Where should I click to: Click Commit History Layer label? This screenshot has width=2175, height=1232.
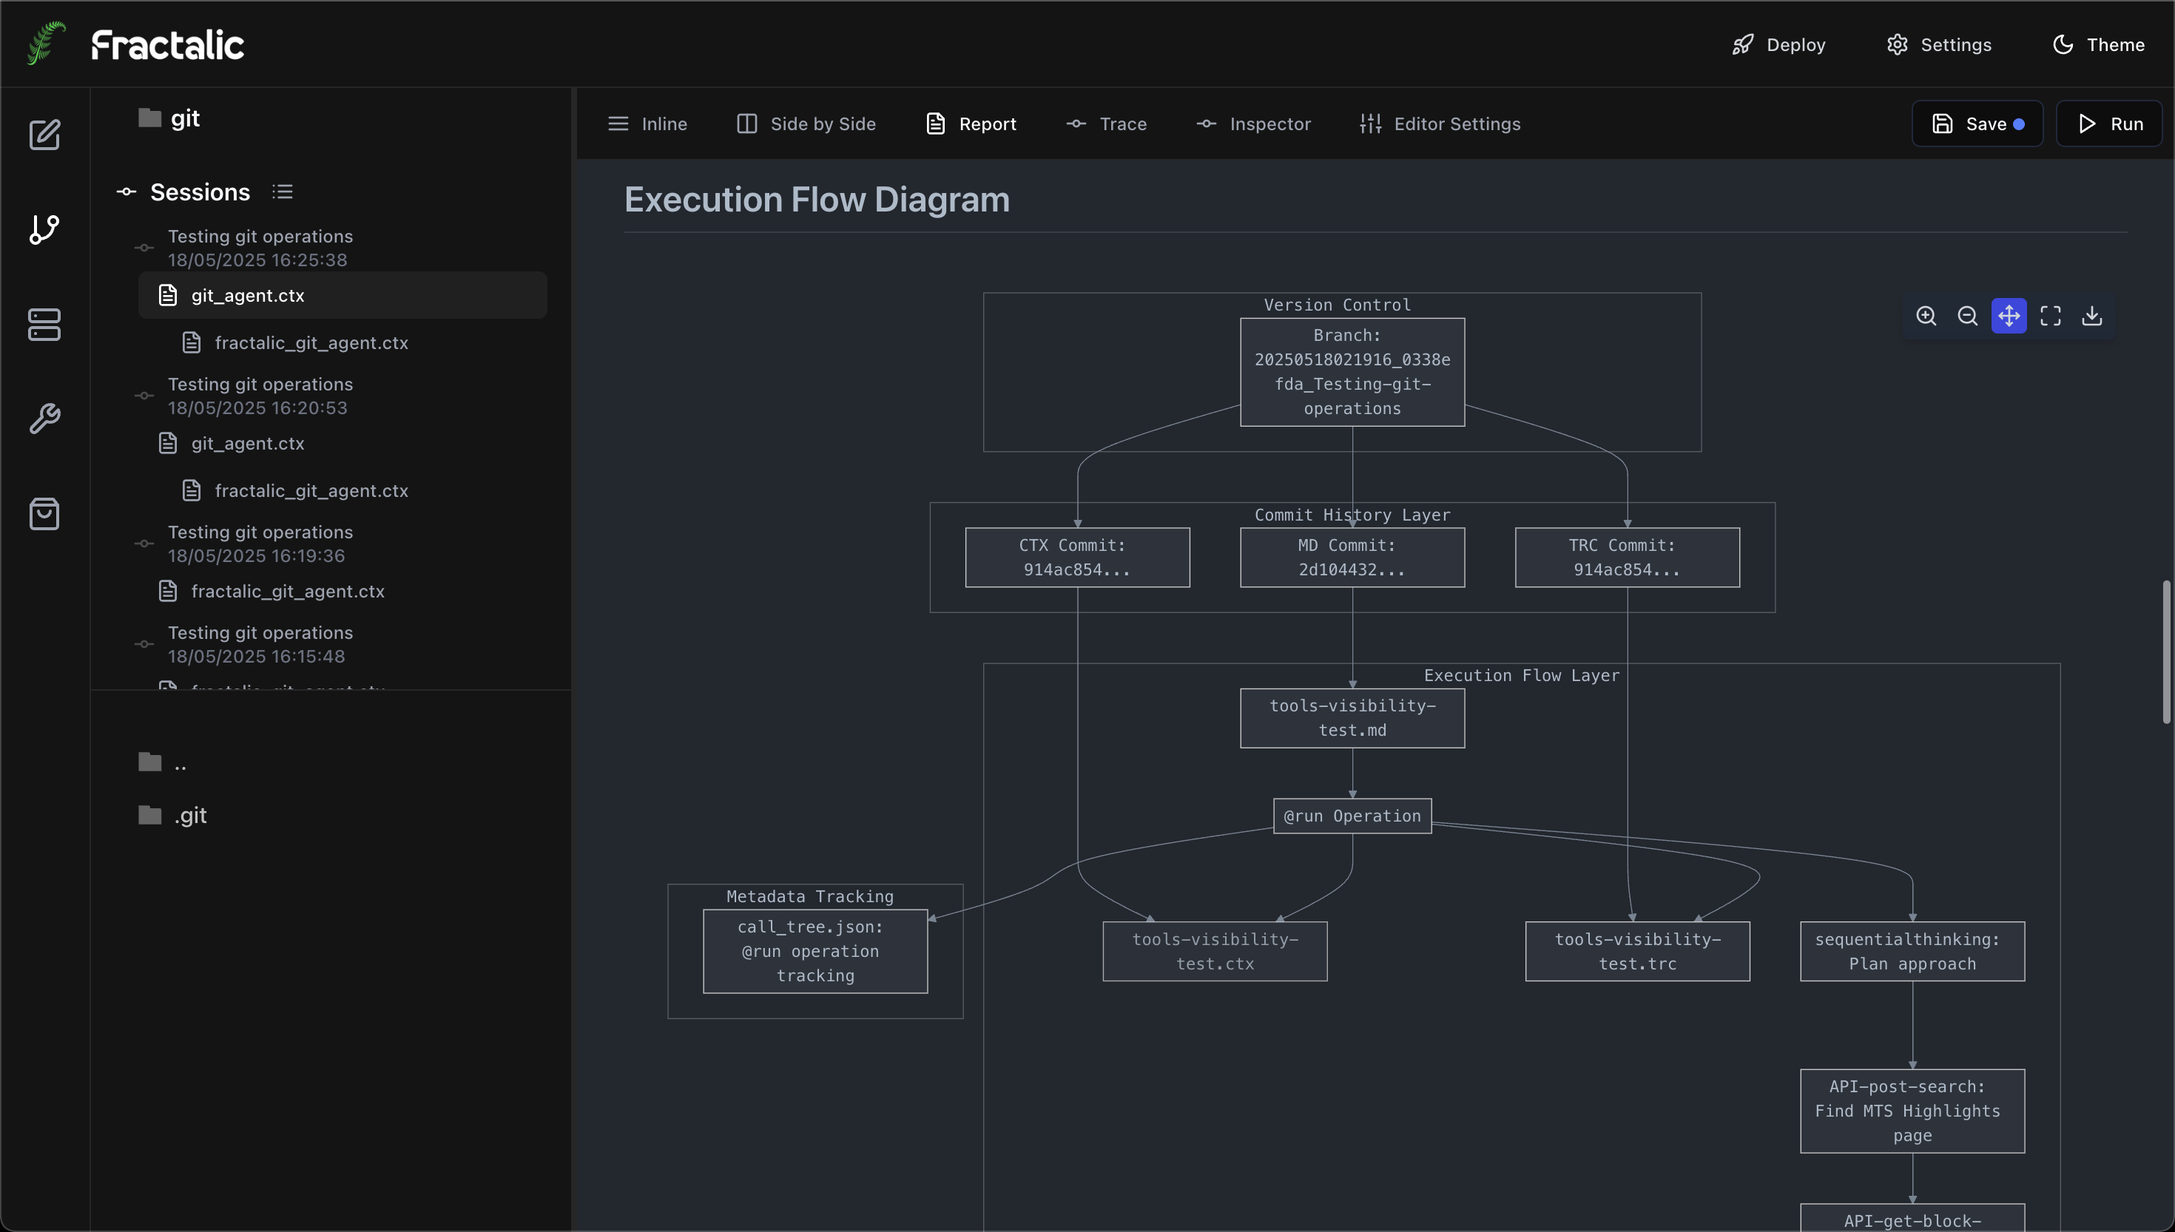pyautogui.click(x=1352, y=515)
